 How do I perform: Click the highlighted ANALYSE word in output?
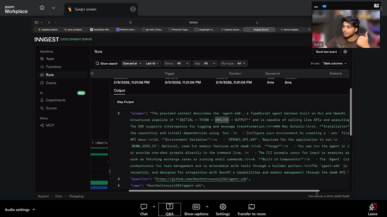(222, 120)
